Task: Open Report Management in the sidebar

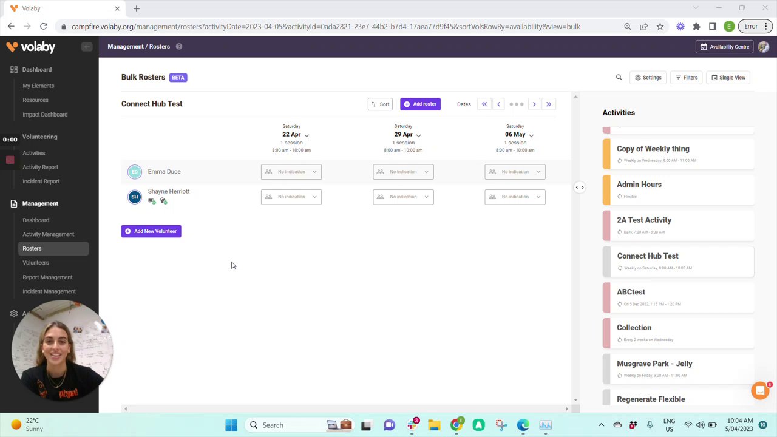Action: [47, 277]
